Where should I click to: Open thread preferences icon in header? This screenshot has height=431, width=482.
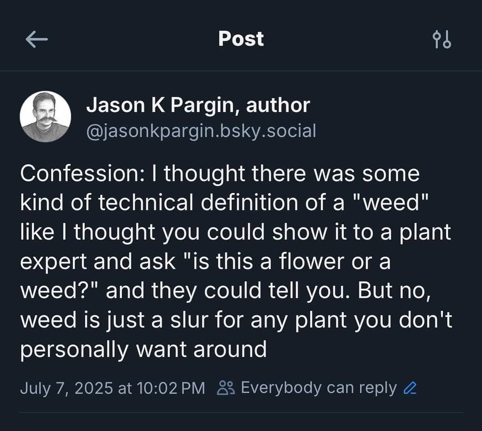[x=442, y=40]
